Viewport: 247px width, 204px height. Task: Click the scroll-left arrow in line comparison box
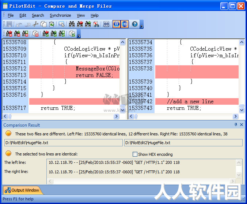click(x=50, y=181)
